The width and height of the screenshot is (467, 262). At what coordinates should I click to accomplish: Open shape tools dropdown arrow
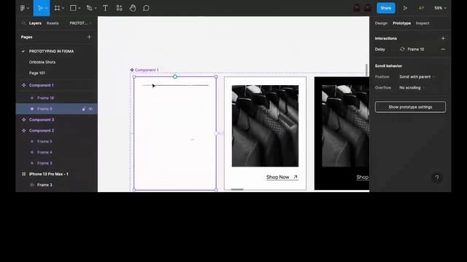pos(80,8)
